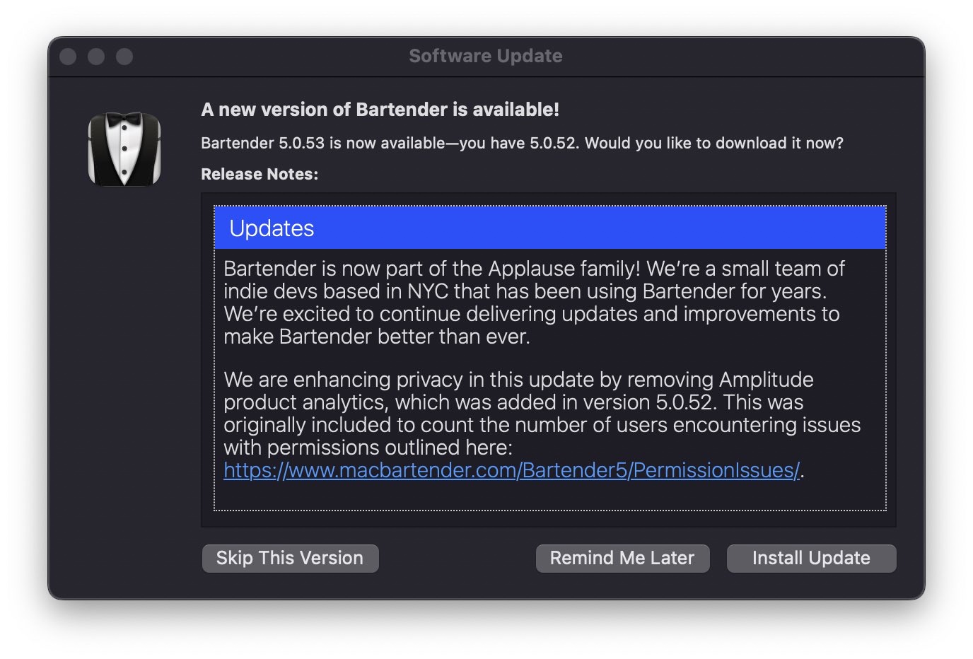Click empty space beneath the release notes link
973x659 pixels.
coord(550,496)
